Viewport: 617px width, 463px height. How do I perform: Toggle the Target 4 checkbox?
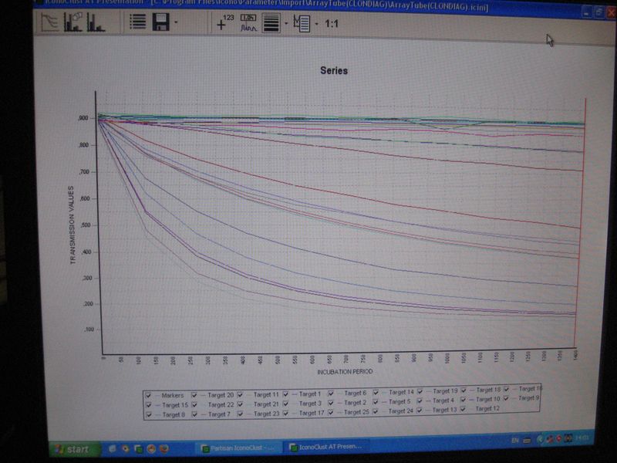(x=420, y=401)
